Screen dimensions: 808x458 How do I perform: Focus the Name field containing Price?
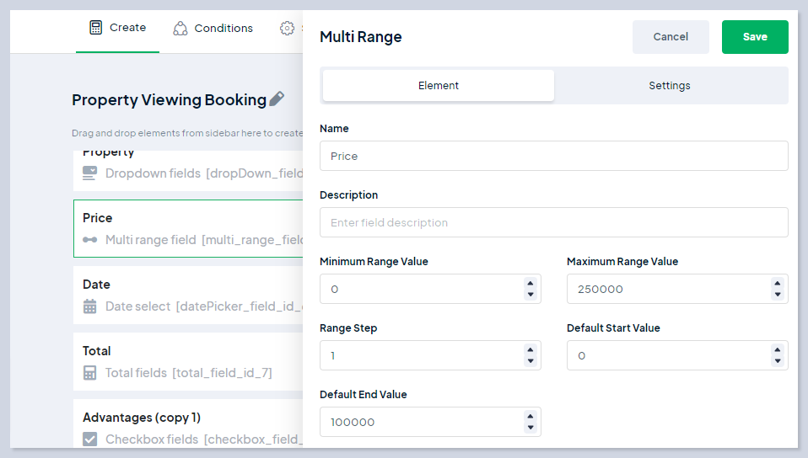[553, 157]
